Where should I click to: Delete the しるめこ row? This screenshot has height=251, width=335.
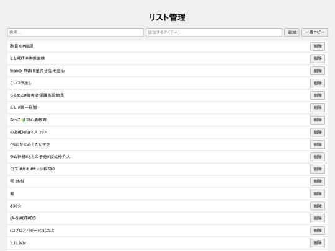(318, 95)
